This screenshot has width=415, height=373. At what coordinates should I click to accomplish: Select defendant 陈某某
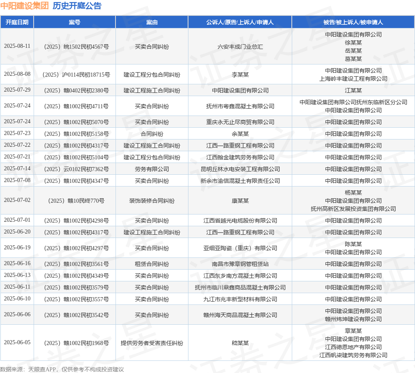tap(353, 244)
